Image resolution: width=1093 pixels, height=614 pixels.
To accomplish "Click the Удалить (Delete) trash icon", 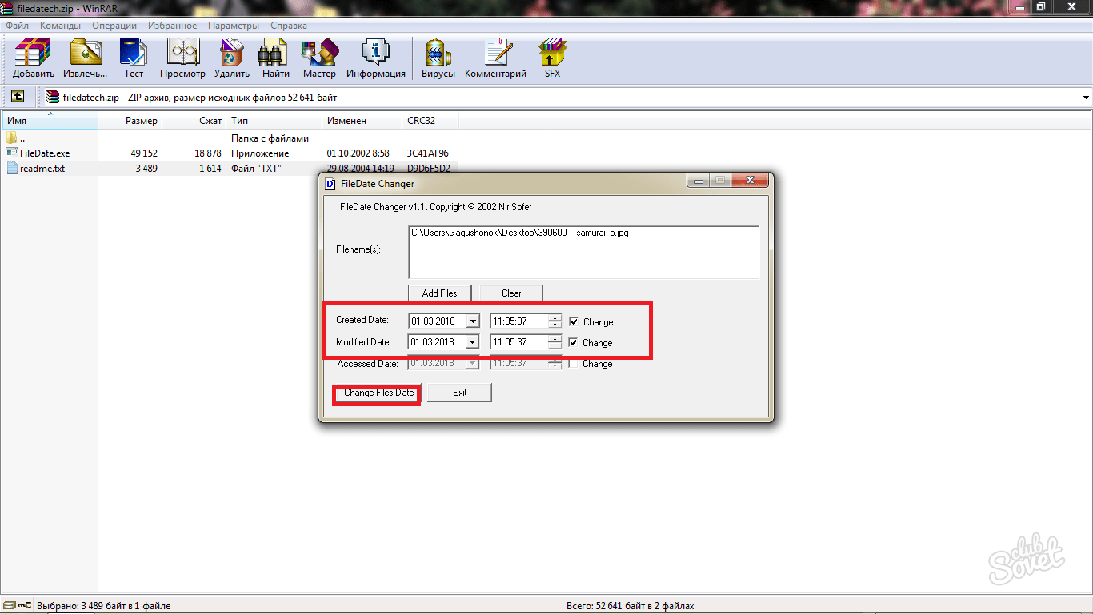I will tap(232, 58).
